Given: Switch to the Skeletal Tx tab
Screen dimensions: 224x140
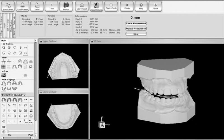Looking at the screenshot, I should 19,95.
